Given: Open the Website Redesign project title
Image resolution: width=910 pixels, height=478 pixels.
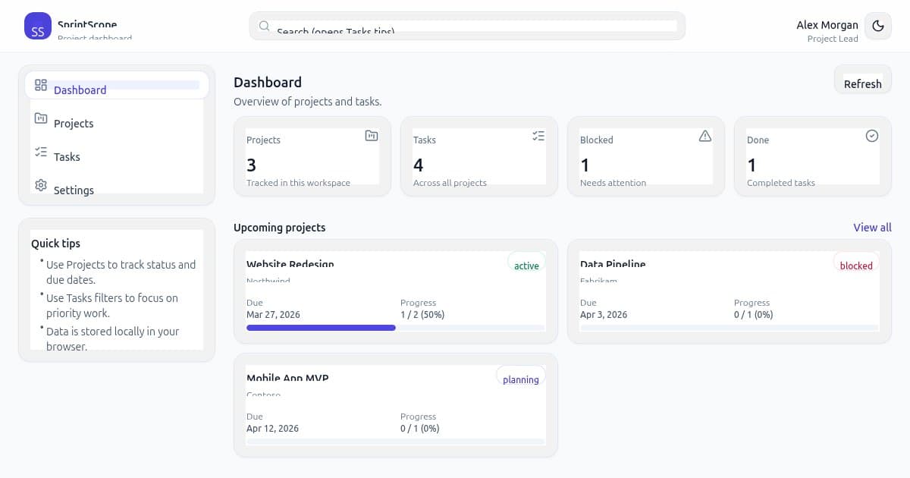Looking at the screenshot, I should pos(290,264).
